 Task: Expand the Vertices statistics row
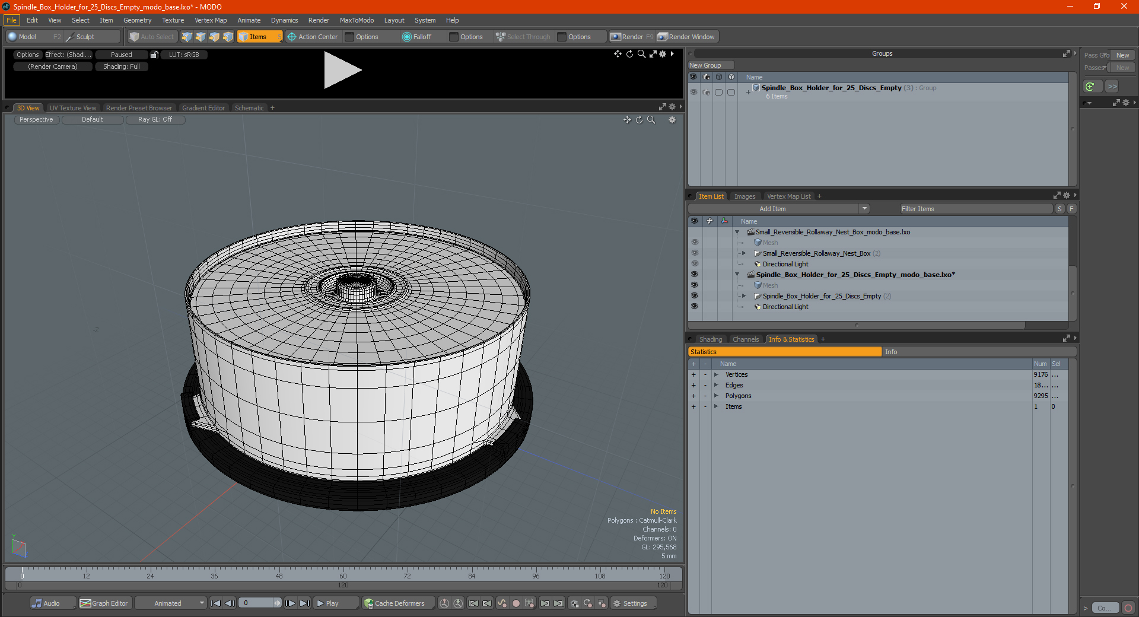(716, 375)
